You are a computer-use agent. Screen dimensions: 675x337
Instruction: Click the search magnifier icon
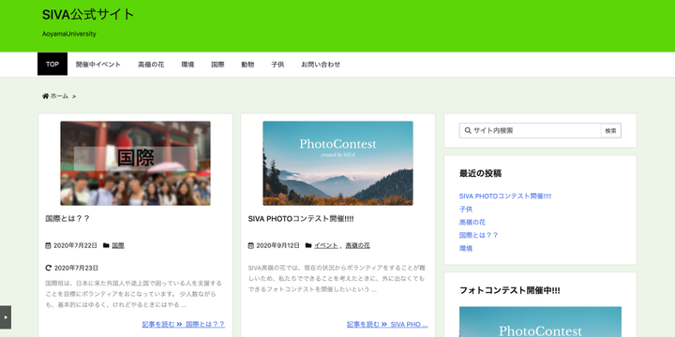coord(468,131)
